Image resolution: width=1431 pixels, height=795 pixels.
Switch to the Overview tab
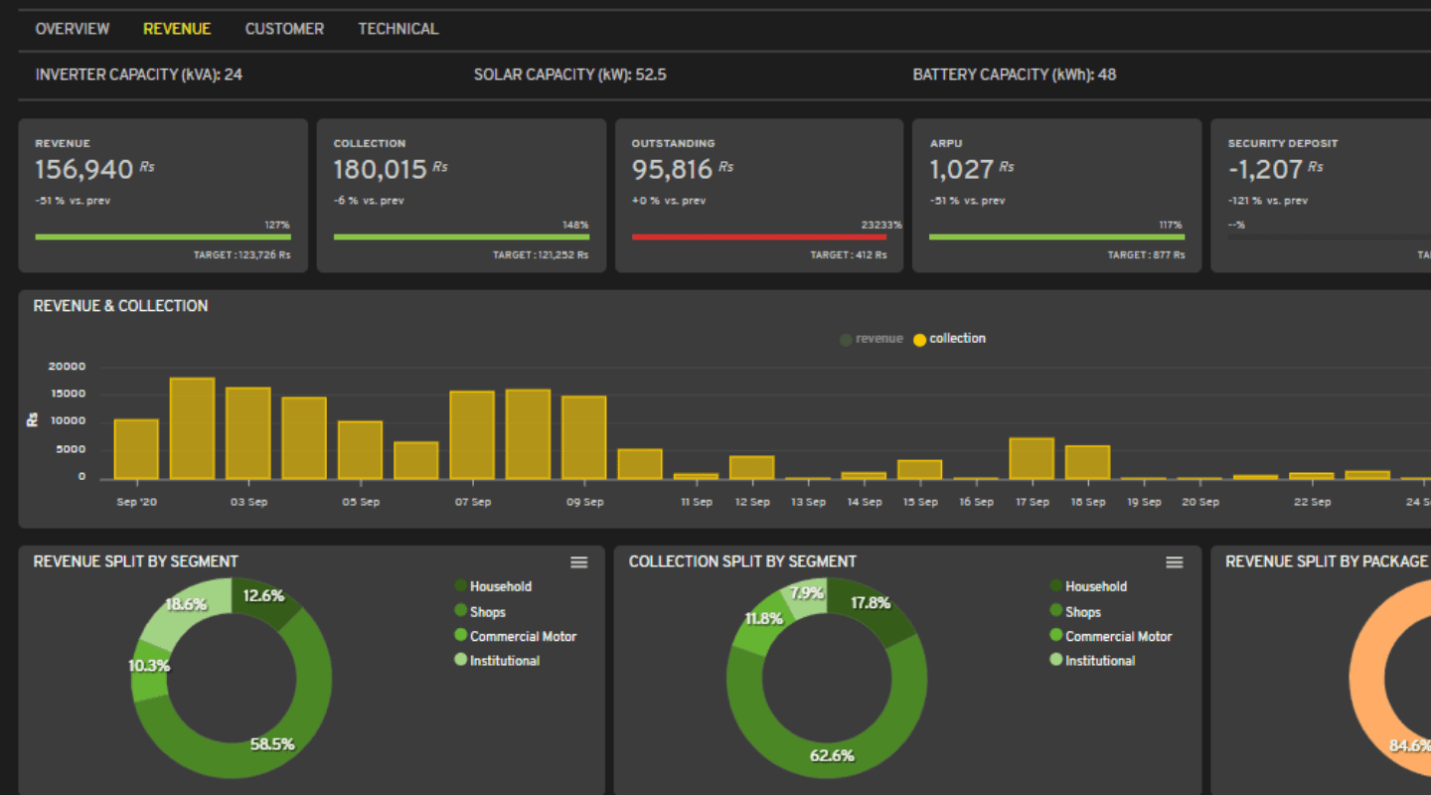73,29
